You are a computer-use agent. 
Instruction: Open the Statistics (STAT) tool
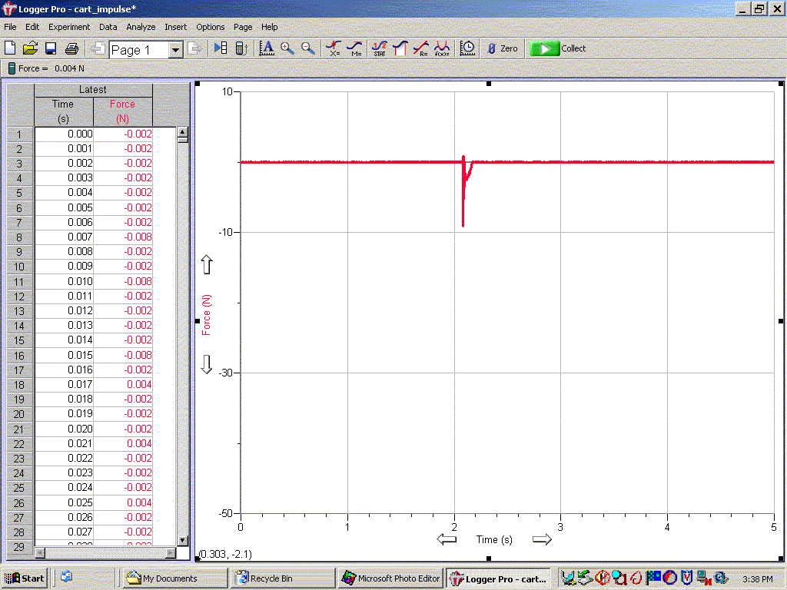coord(380,48)
